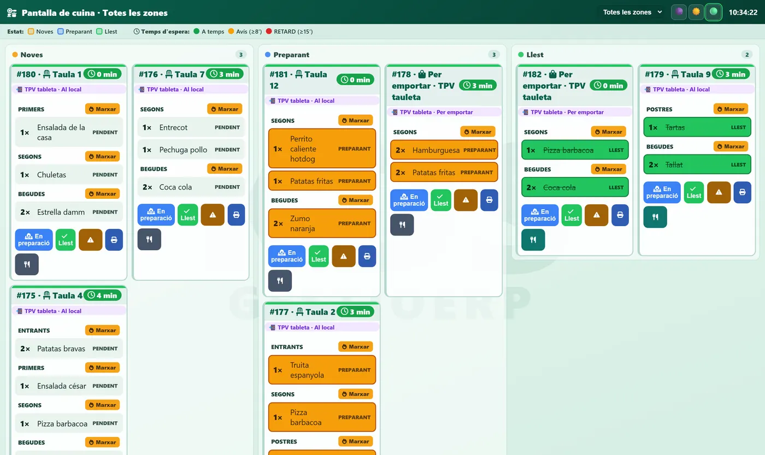765x455 pixels.
Task: Click Marxar for Begudes in order #181
Action: pyautogui.click(x=356, y=200)
